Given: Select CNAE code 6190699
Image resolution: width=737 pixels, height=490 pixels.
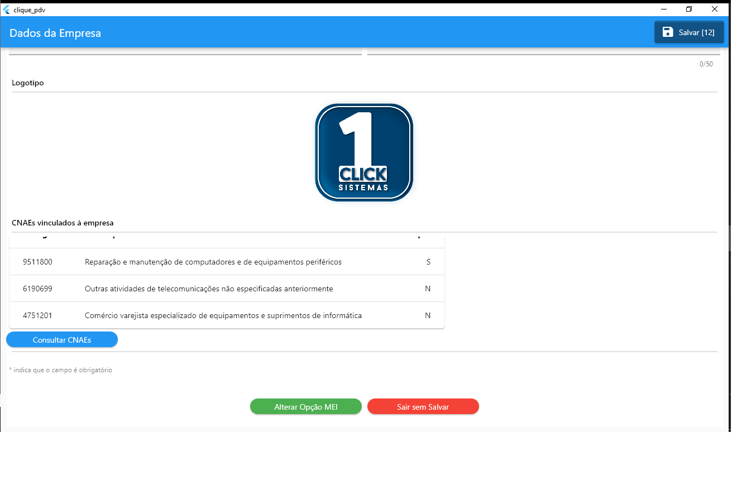Looking at the screenshot, I should point(37,289).
